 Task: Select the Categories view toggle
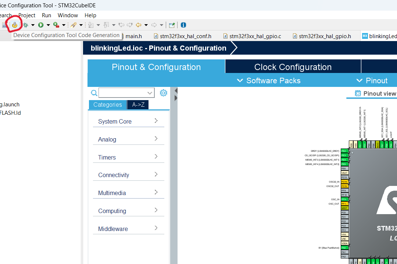click(x=107, y=104)
